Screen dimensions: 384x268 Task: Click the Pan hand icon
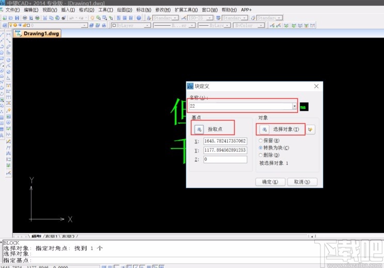[x=92, y=18]
